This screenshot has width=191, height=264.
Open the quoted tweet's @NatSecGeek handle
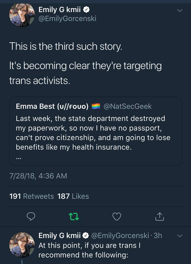127,106
